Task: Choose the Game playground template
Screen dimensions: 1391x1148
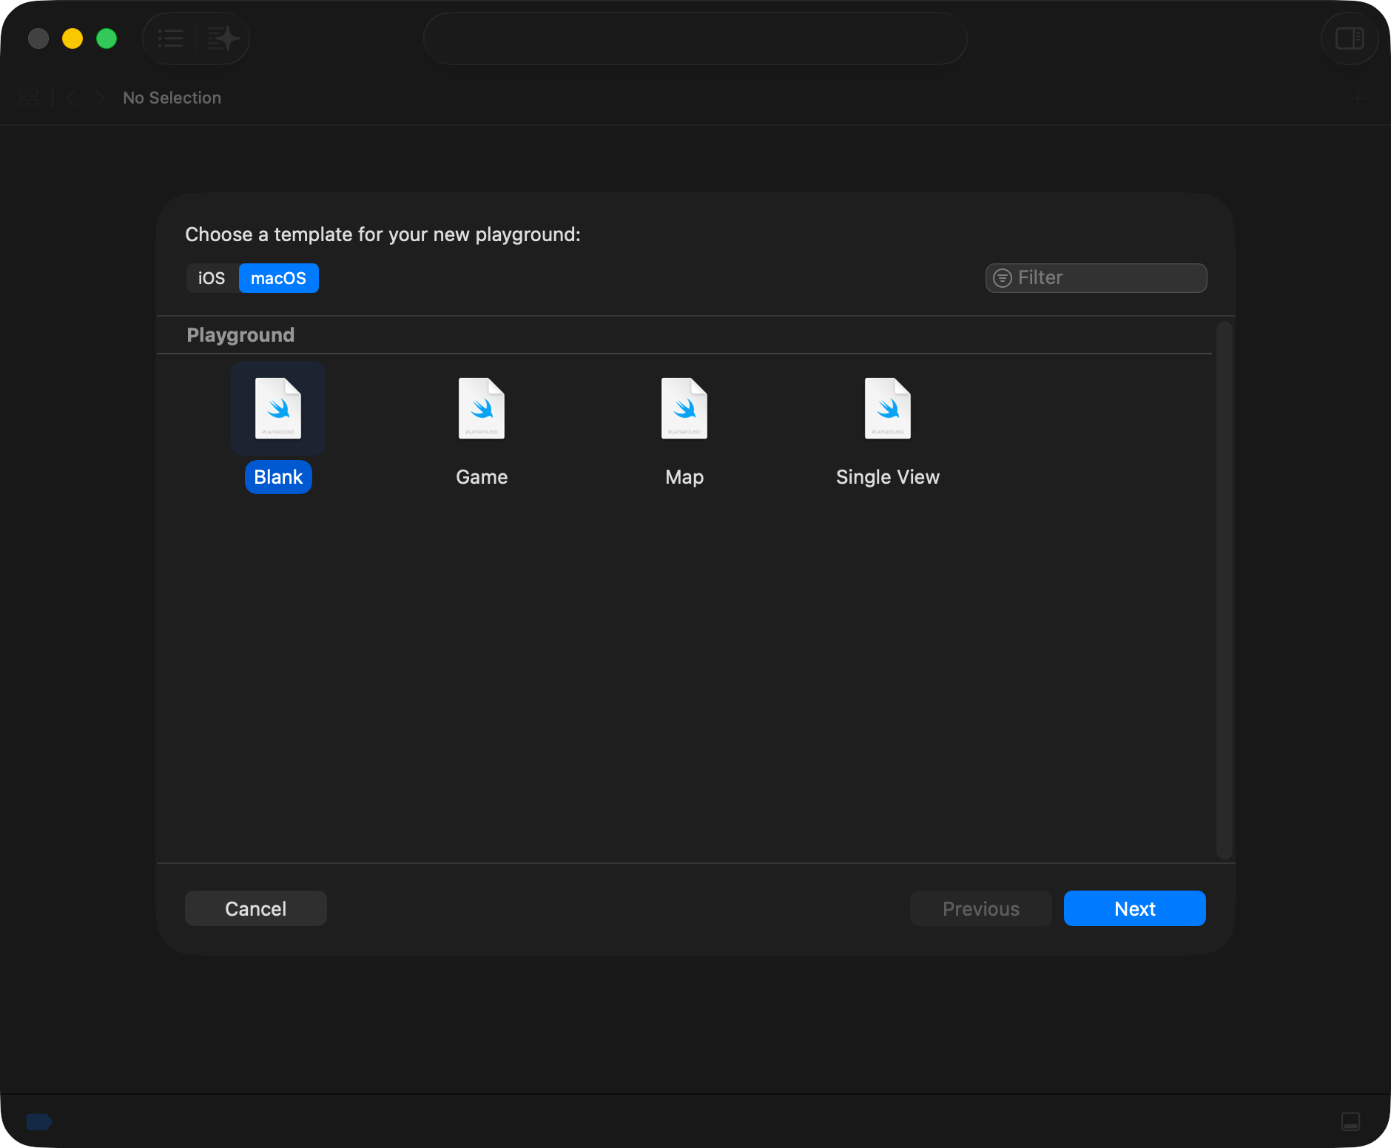Action: point(482,409)
